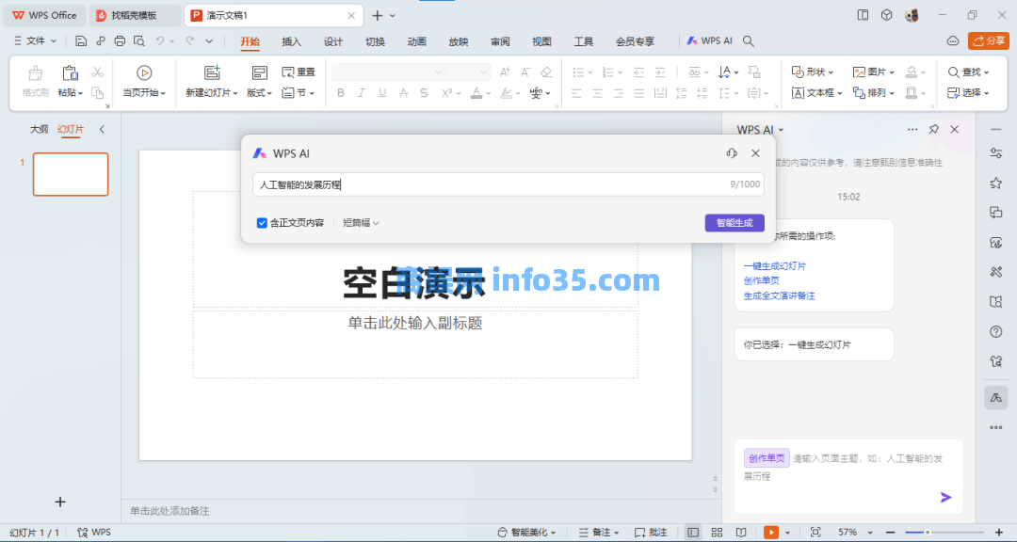
Task: Click the font color A swatch
Action: point(476,93)
